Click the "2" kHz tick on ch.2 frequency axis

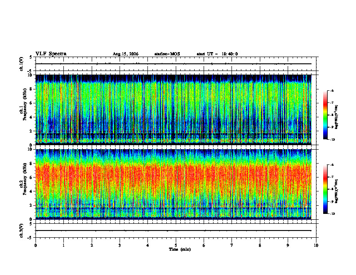[31, 205]
